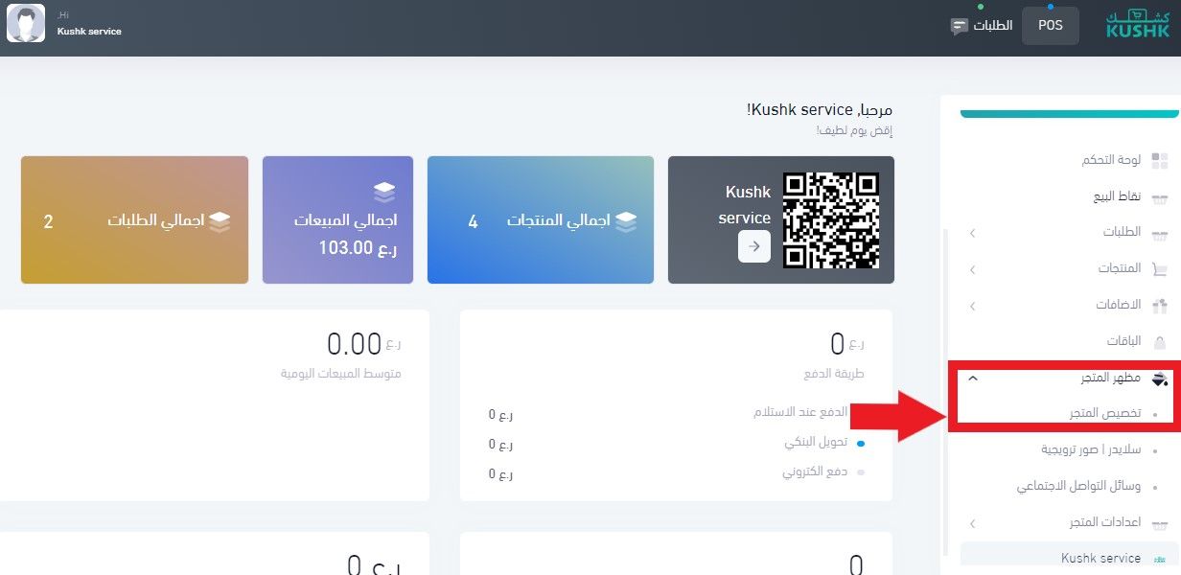1181x575 pixels.
Task: Collapse the مظهر المتجر chevron
Action: pos(972,379)
